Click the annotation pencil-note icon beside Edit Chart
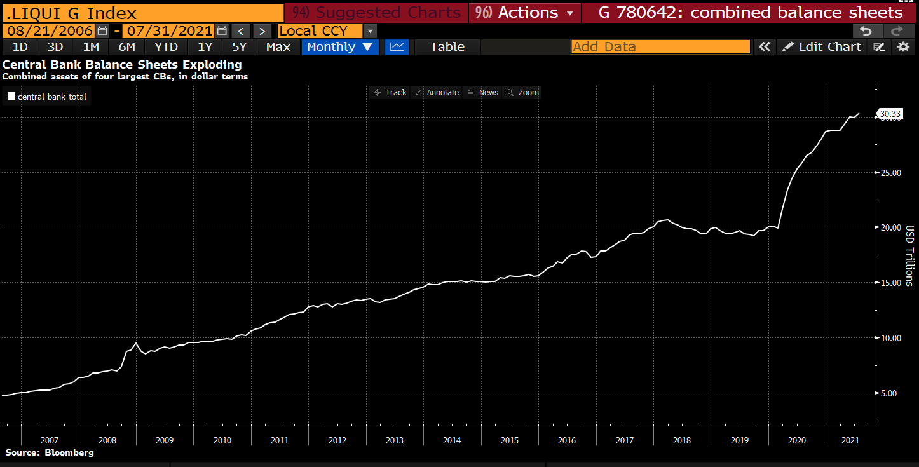 [880, 46]
